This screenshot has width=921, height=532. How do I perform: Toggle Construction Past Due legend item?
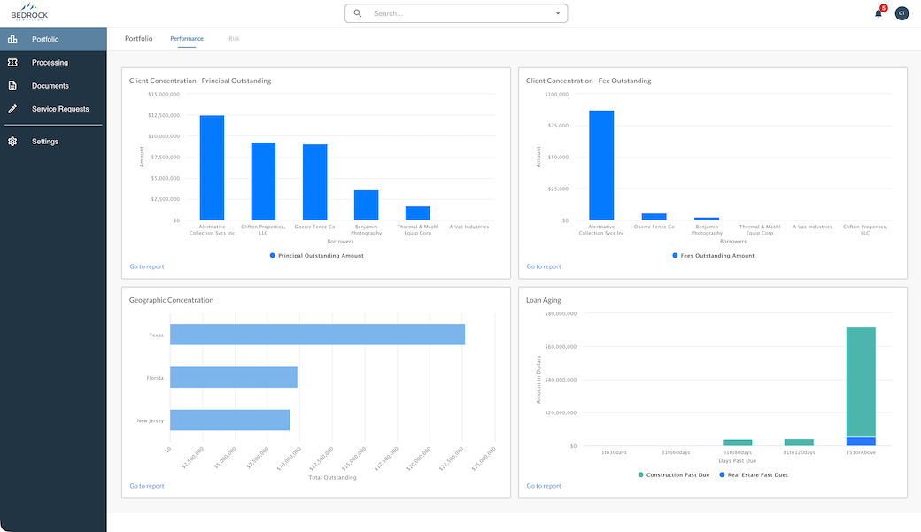(x=674, y=475)
